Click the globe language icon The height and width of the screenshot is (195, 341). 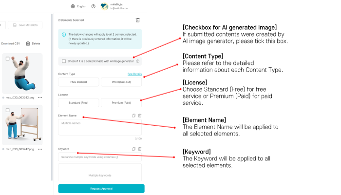coord(73,6)
